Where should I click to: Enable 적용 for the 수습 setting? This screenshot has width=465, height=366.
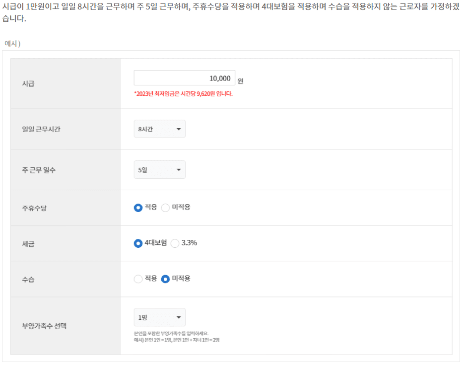(x=137, y=279)
